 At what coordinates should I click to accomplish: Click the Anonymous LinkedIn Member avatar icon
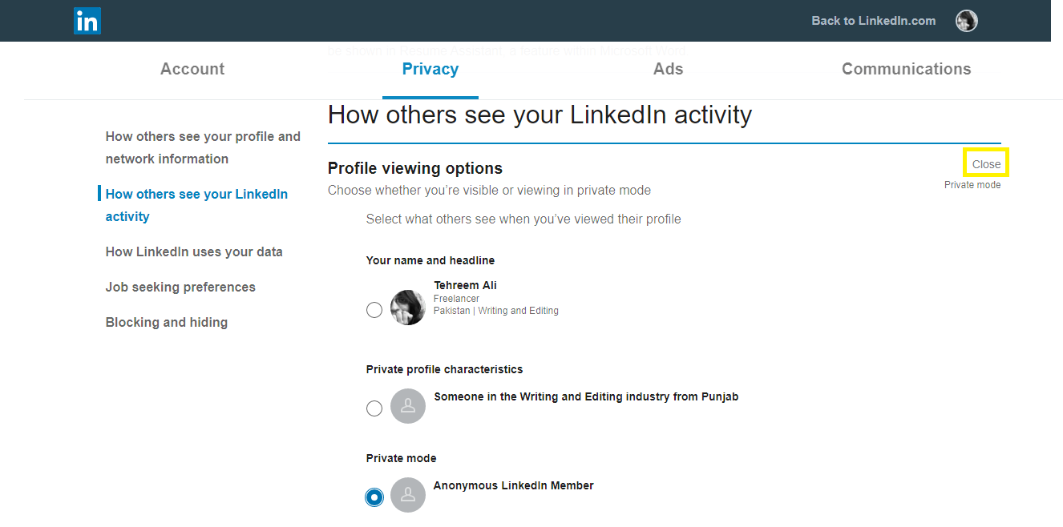pyautogui.click(x=408, y=495)
